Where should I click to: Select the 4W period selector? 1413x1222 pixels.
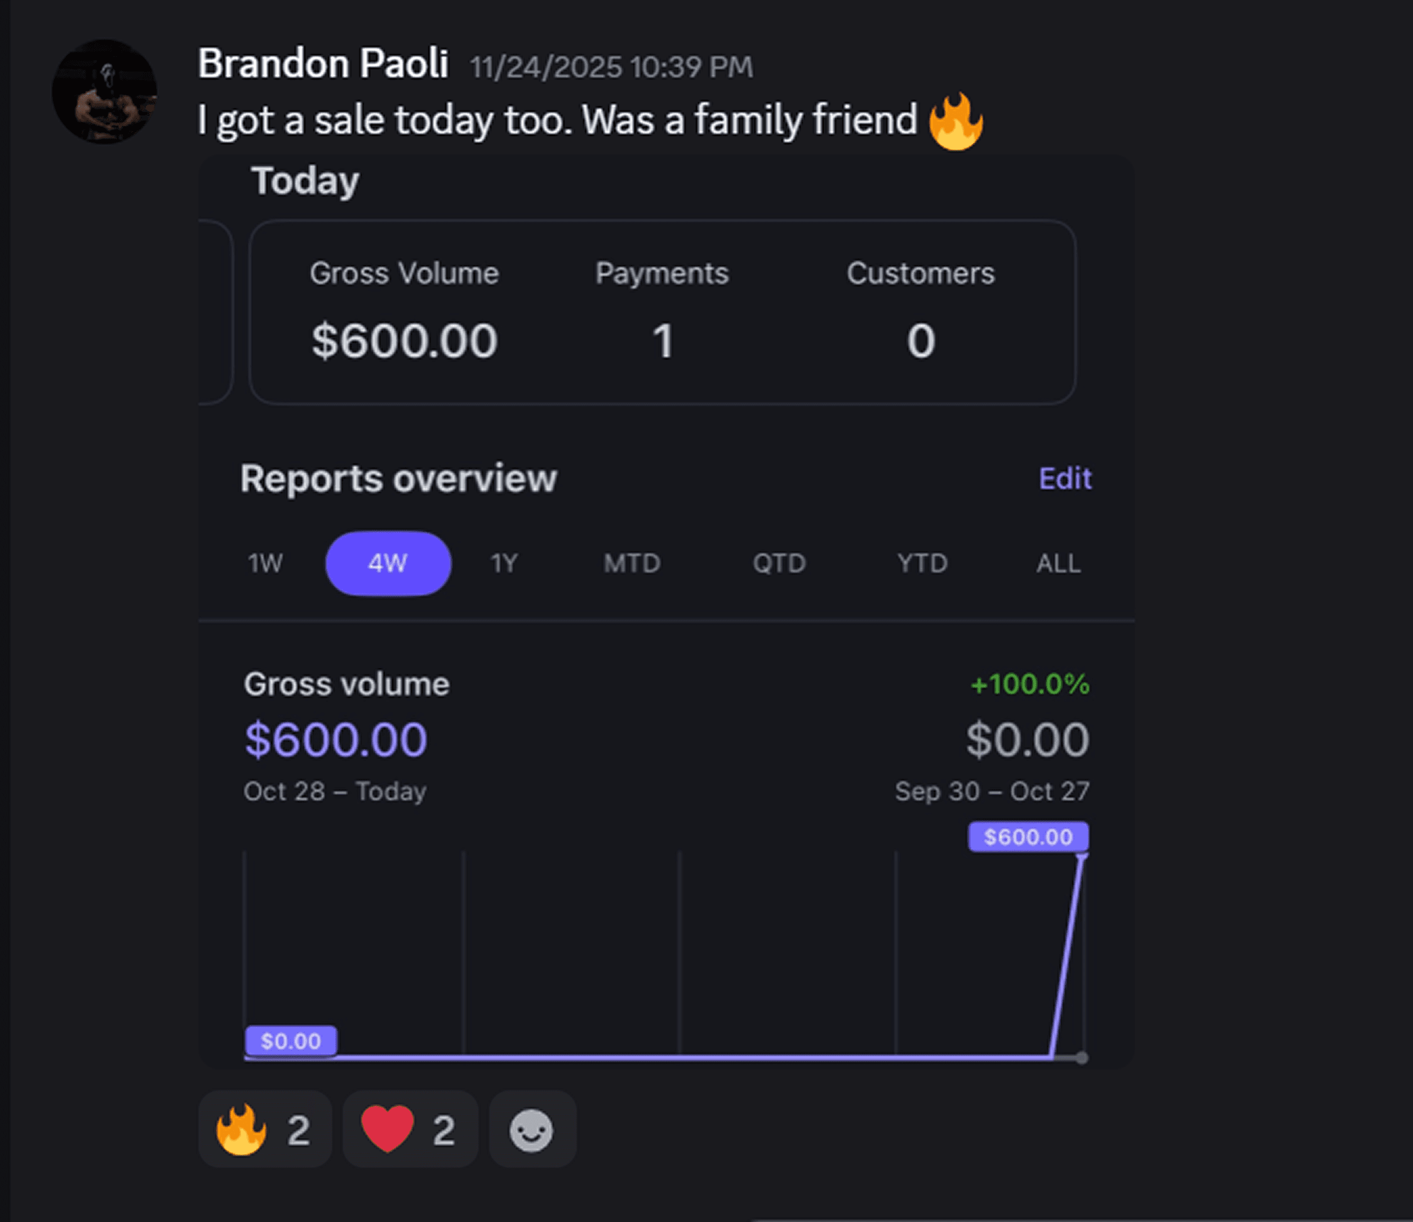pyautogui.click(x=388, y=563)
